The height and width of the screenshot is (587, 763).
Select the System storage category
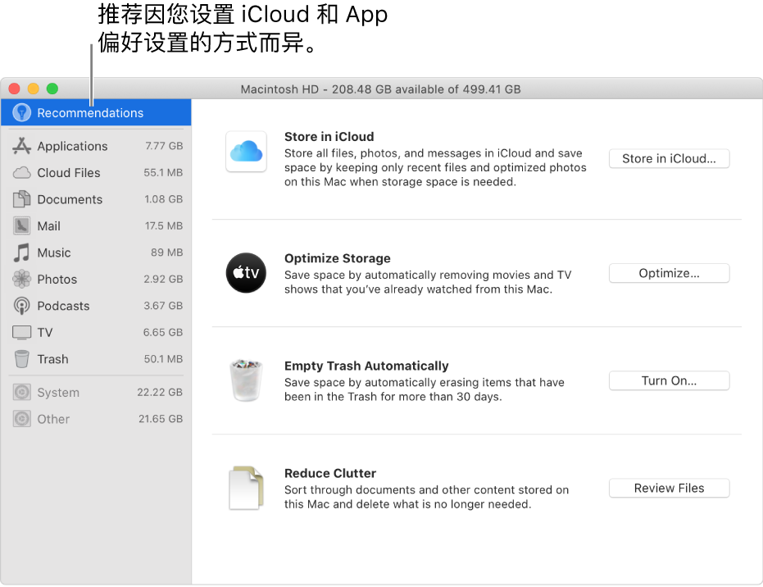pos(96,393)
